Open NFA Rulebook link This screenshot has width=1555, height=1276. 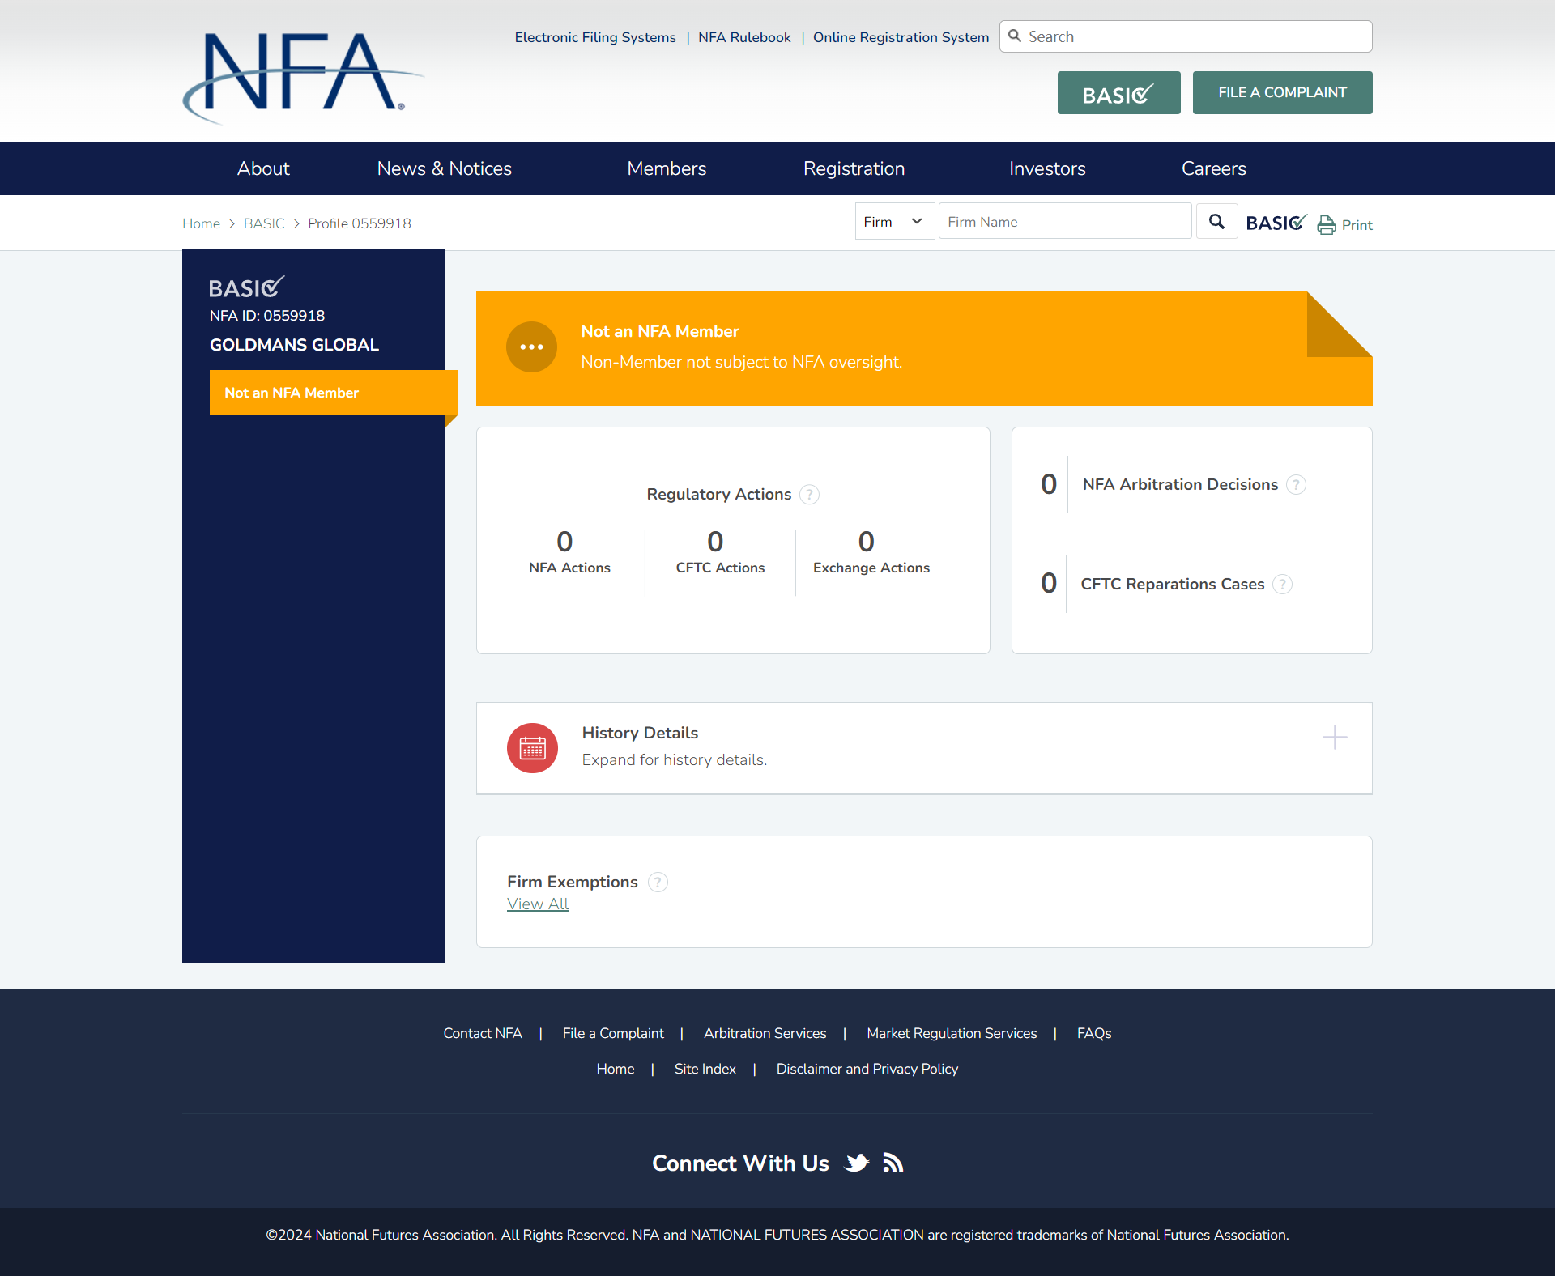pos(744,37)
